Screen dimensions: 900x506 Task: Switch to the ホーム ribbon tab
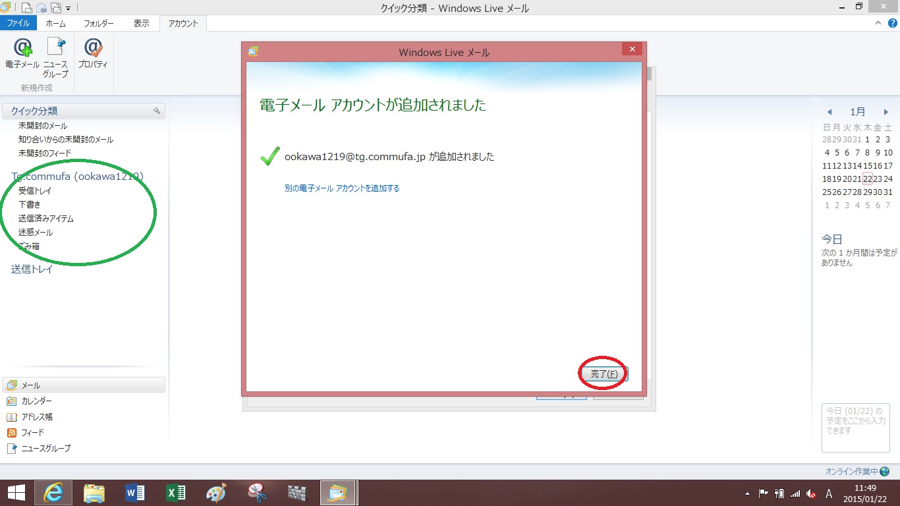tap(55, 23)
